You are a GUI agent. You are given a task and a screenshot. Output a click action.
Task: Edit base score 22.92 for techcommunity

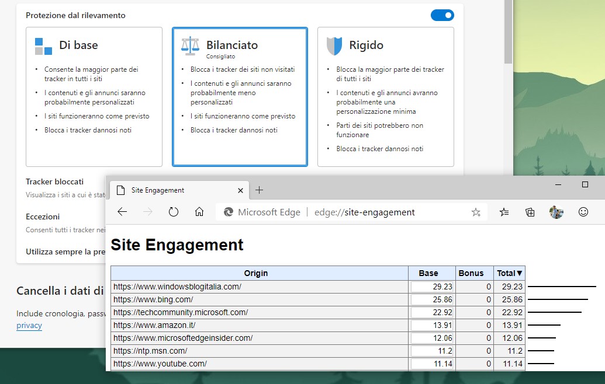pos(432,312)
